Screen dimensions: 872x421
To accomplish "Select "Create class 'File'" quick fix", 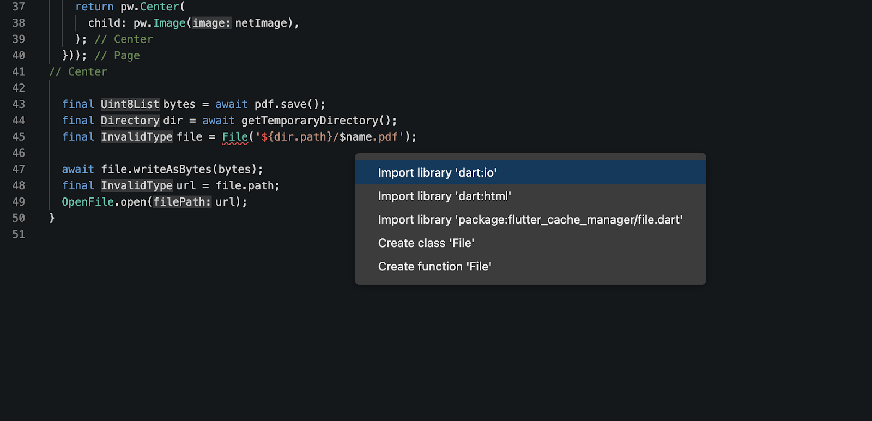I will tap(426, 243).
